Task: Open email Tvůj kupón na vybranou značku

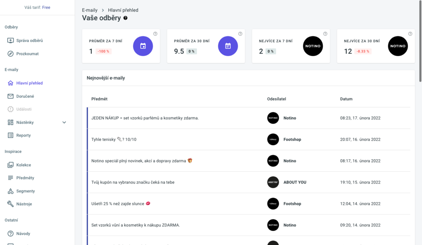Action: [x=133, y=182]
